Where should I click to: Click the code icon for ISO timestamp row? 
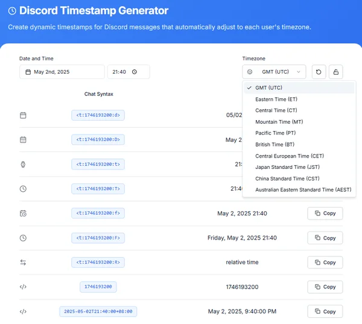[23, 311]
